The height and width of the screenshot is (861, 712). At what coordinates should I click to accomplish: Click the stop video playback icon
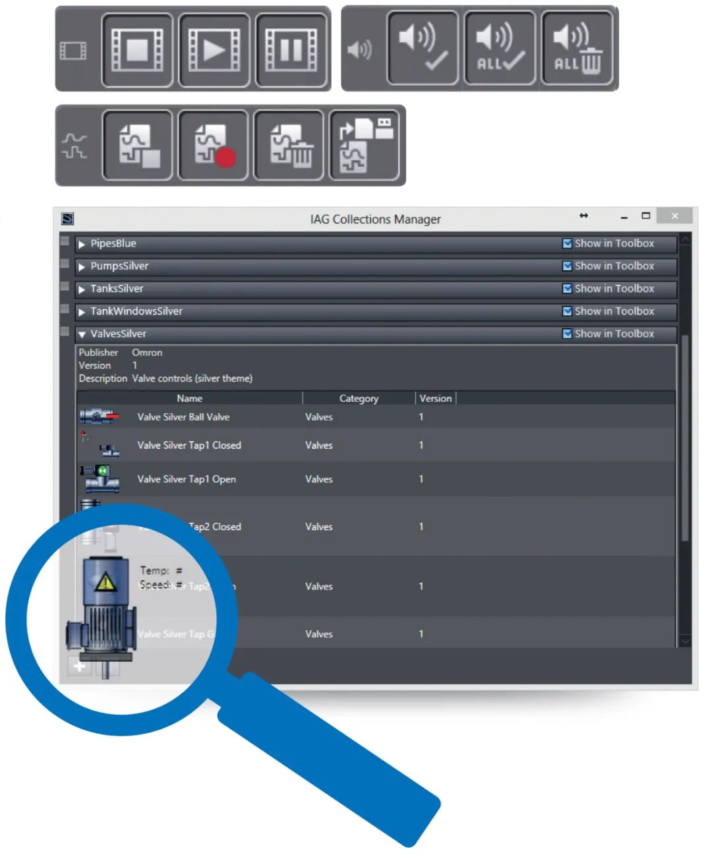(x=137, y=50)
